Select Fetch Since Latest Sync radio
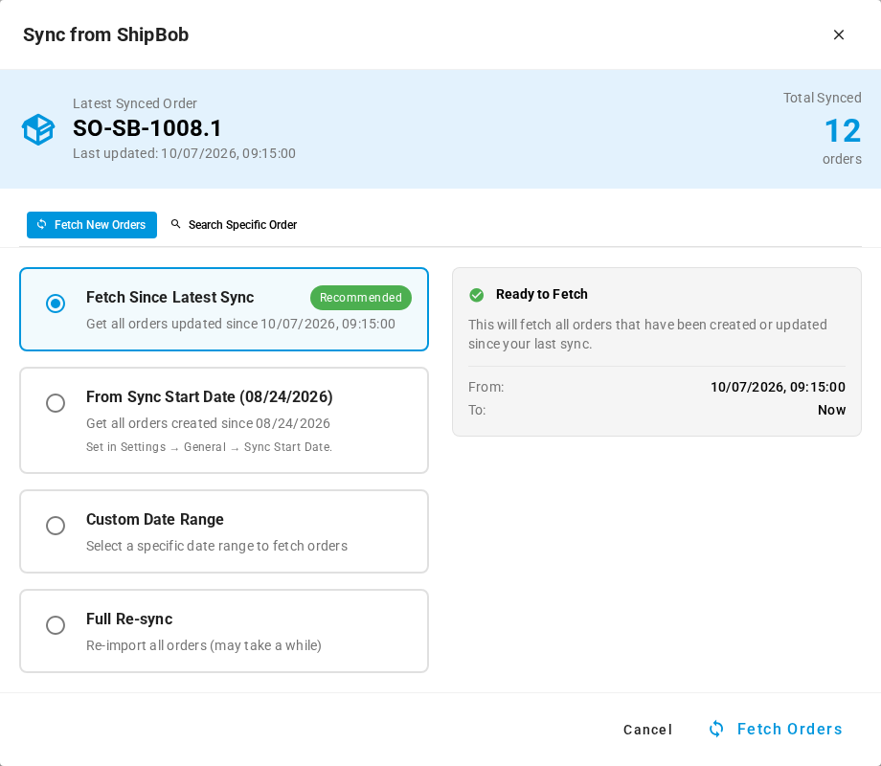 tap(56, 304)
